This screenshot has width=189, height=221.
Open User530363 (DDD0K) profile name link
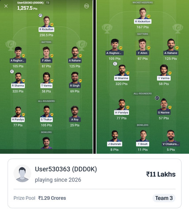click(66, 169)
